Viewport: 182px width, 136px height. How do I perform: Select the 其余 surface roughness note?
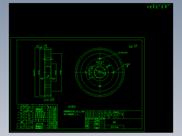[x=133, y=46]
